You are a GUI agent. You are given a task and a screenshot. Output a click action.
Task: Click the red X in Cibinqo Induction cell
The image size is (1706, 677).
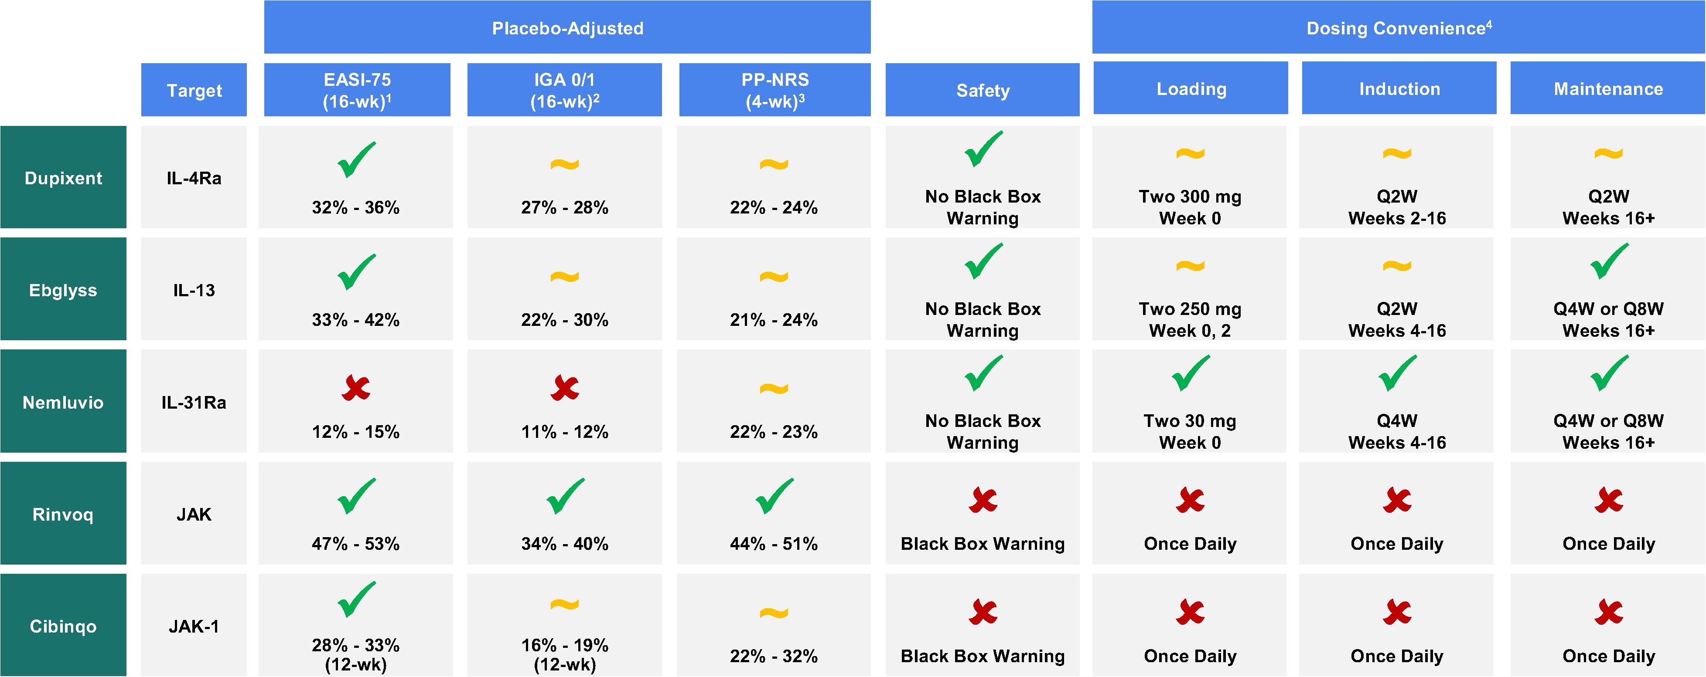click(x=1397, y=612)
